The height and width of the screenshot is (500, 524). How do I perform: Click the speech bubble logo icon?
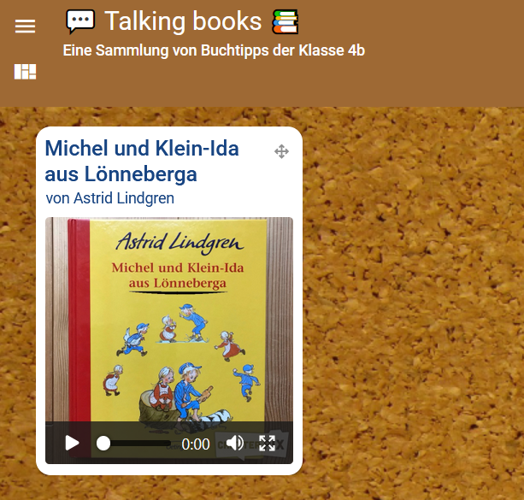coord(80,21)
